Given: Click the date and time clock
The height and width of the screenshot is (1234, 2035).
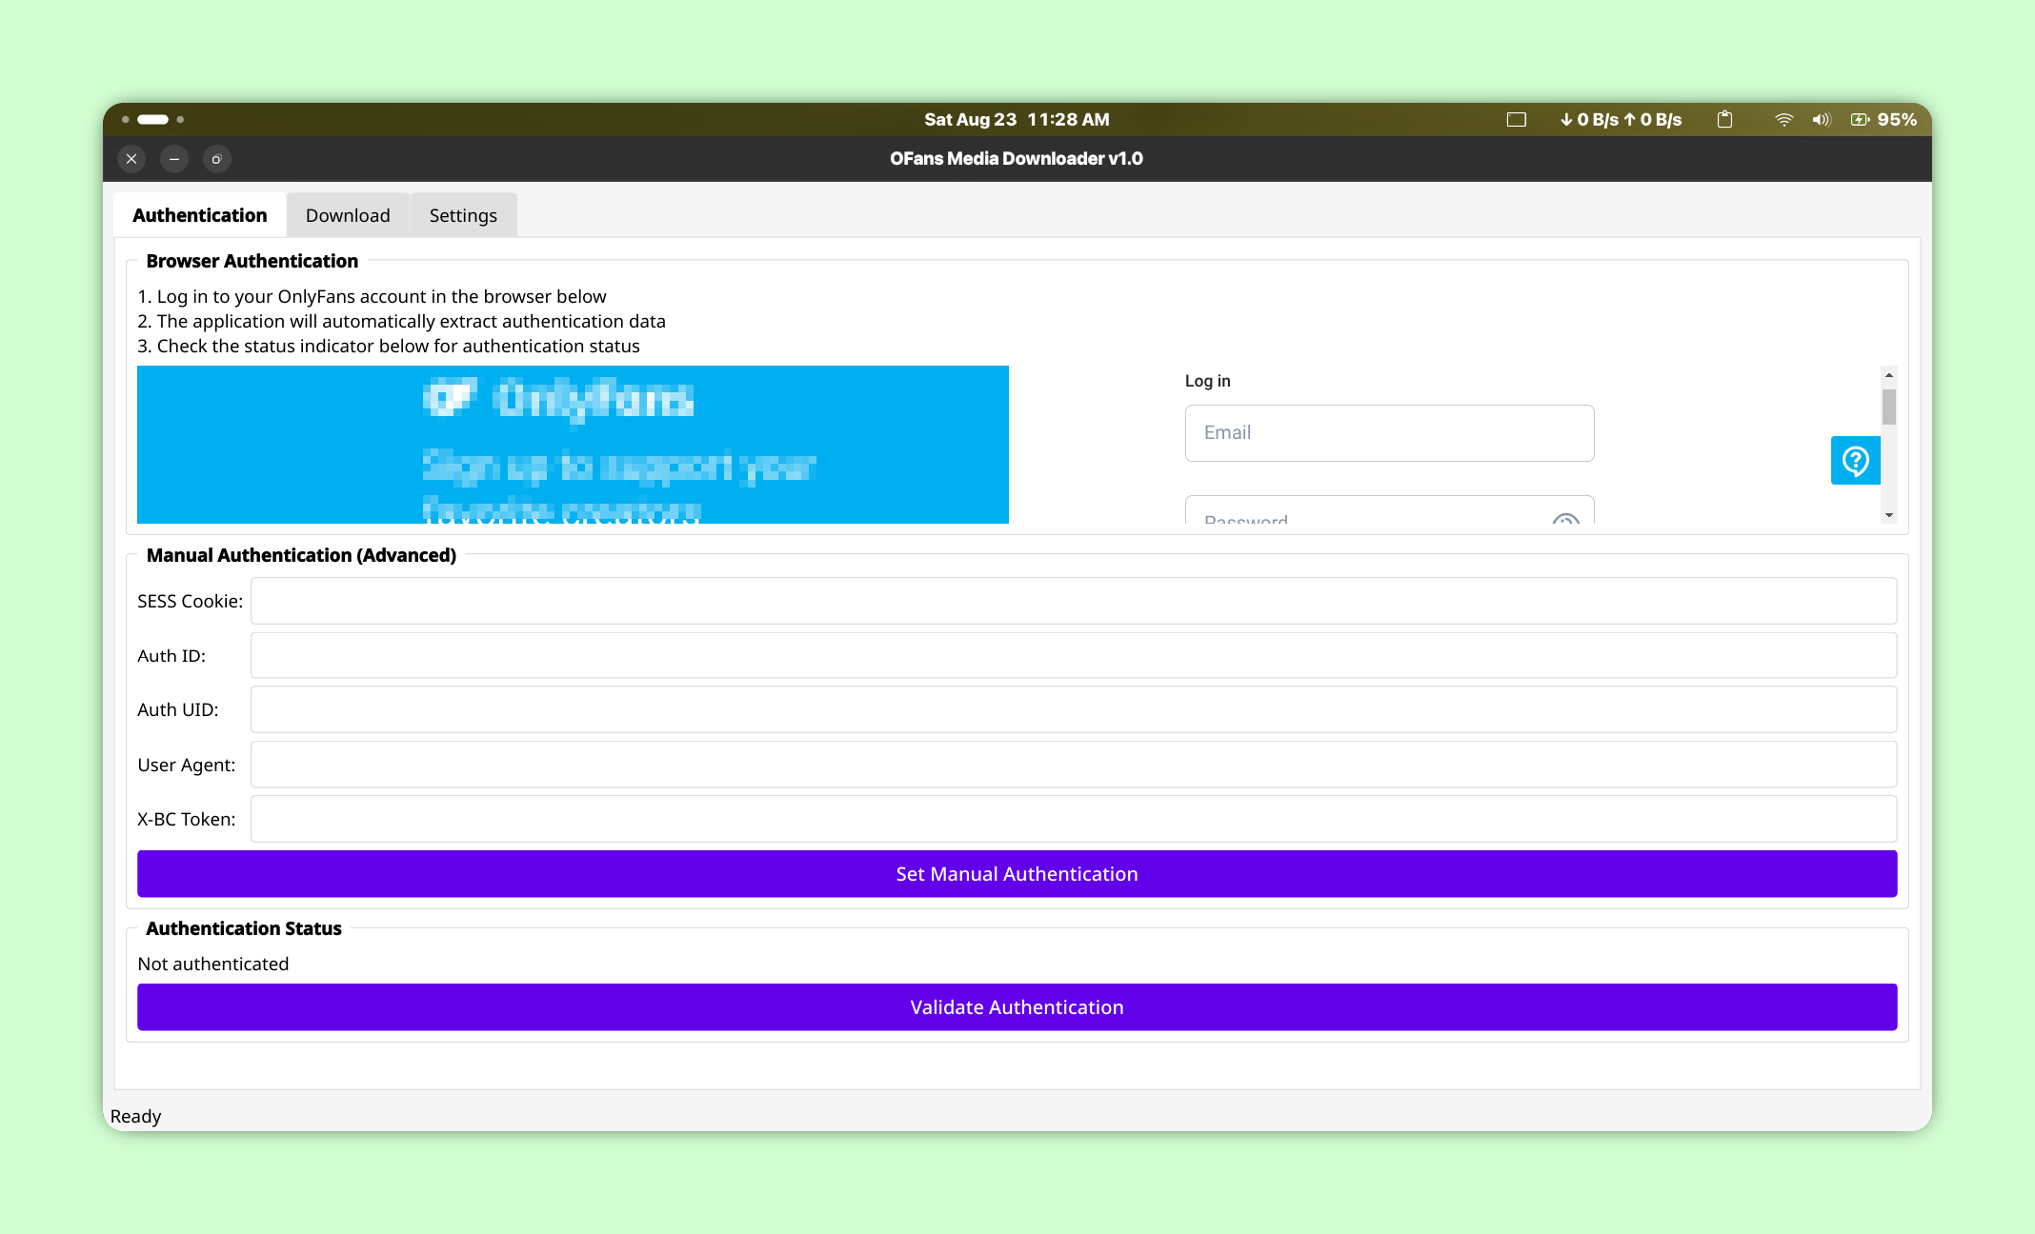Looking at the screenshot, I should [1017, 120].
